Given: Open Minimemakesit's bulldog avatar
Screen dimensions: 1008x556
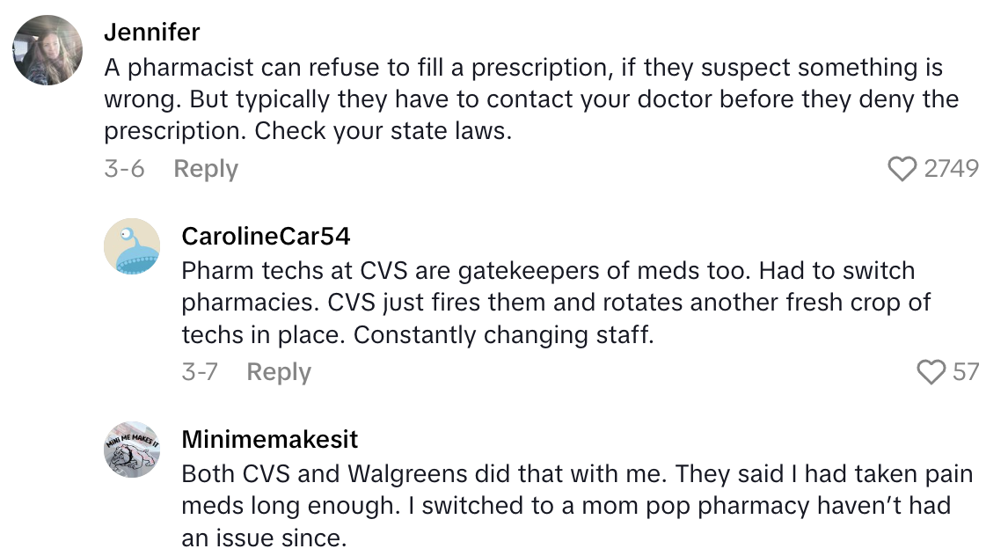Looking at the screenshot, I should click(x=132, y=450).
